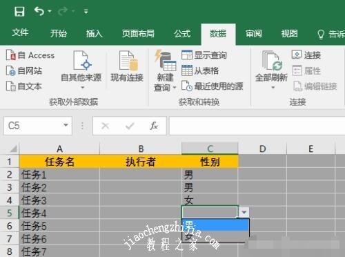Click the 执行者 header cell
This screenshot has width=345, height=257.
[x=141, y=162]
